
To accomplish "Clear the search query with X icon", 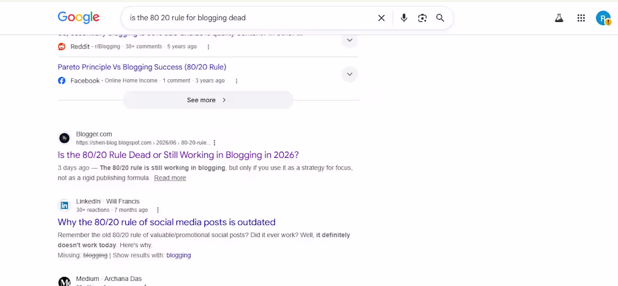I will (x=381, y=18).
